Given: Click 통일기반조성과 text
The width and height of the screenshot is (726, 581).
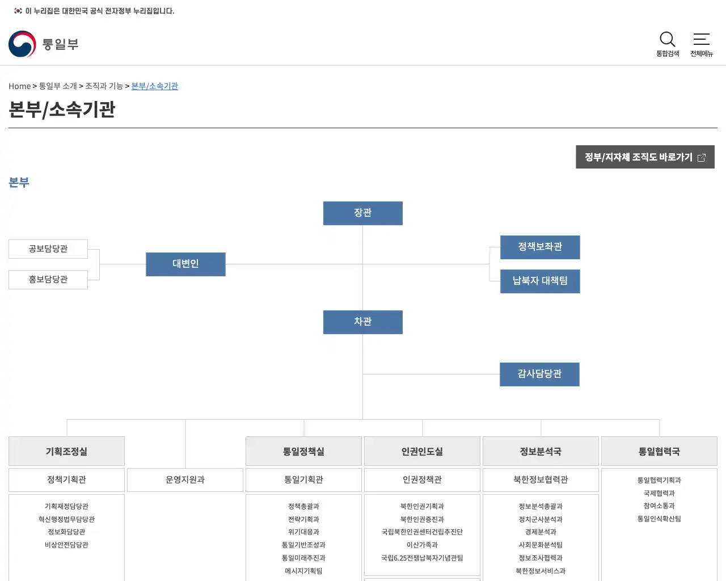Looking at the screenshot, I should pyautogui.click(x=303, y=545).
